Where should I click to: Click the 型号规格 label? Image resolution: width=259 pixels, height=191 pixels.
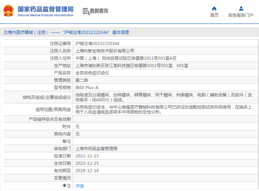pos(62,88)
